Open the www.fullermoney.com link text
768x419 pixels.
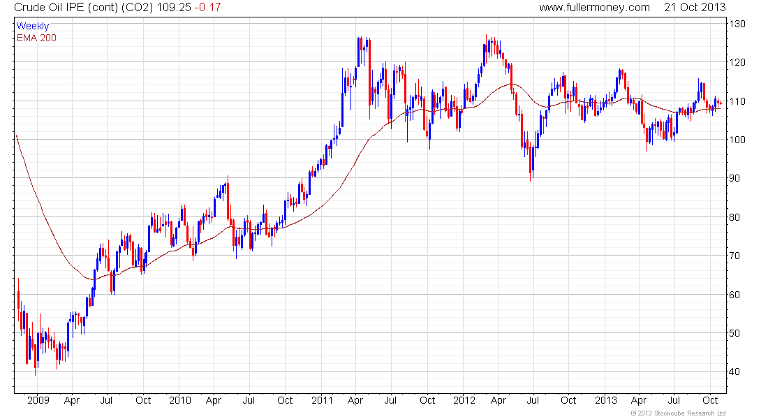[594, 8]
